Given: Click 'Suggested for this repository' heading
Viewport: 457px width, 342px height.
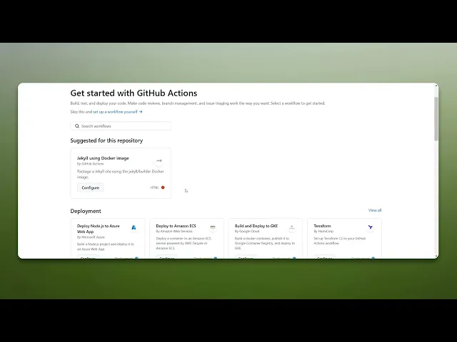Looking at the screenshot, I should click(106, 140).
